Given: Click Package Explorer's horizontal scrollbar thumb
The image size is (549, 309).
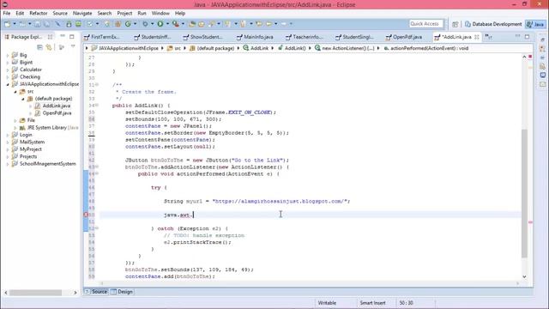Looking at the screenshot, I should [35, 292].
